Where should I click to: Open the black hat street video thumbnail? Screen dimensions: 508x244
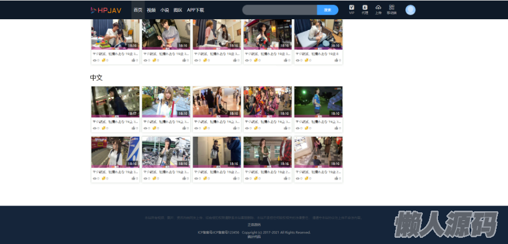pyautogui.click(x=268, y=34)
